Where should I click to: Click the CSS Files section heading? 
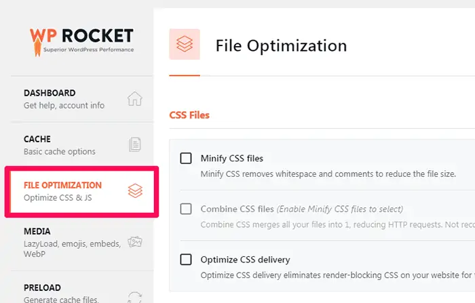coord(189,115)
